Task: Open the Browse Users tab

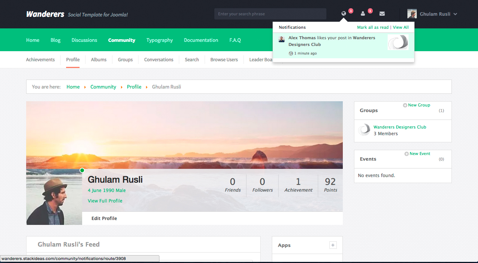Action: [224, 60]
